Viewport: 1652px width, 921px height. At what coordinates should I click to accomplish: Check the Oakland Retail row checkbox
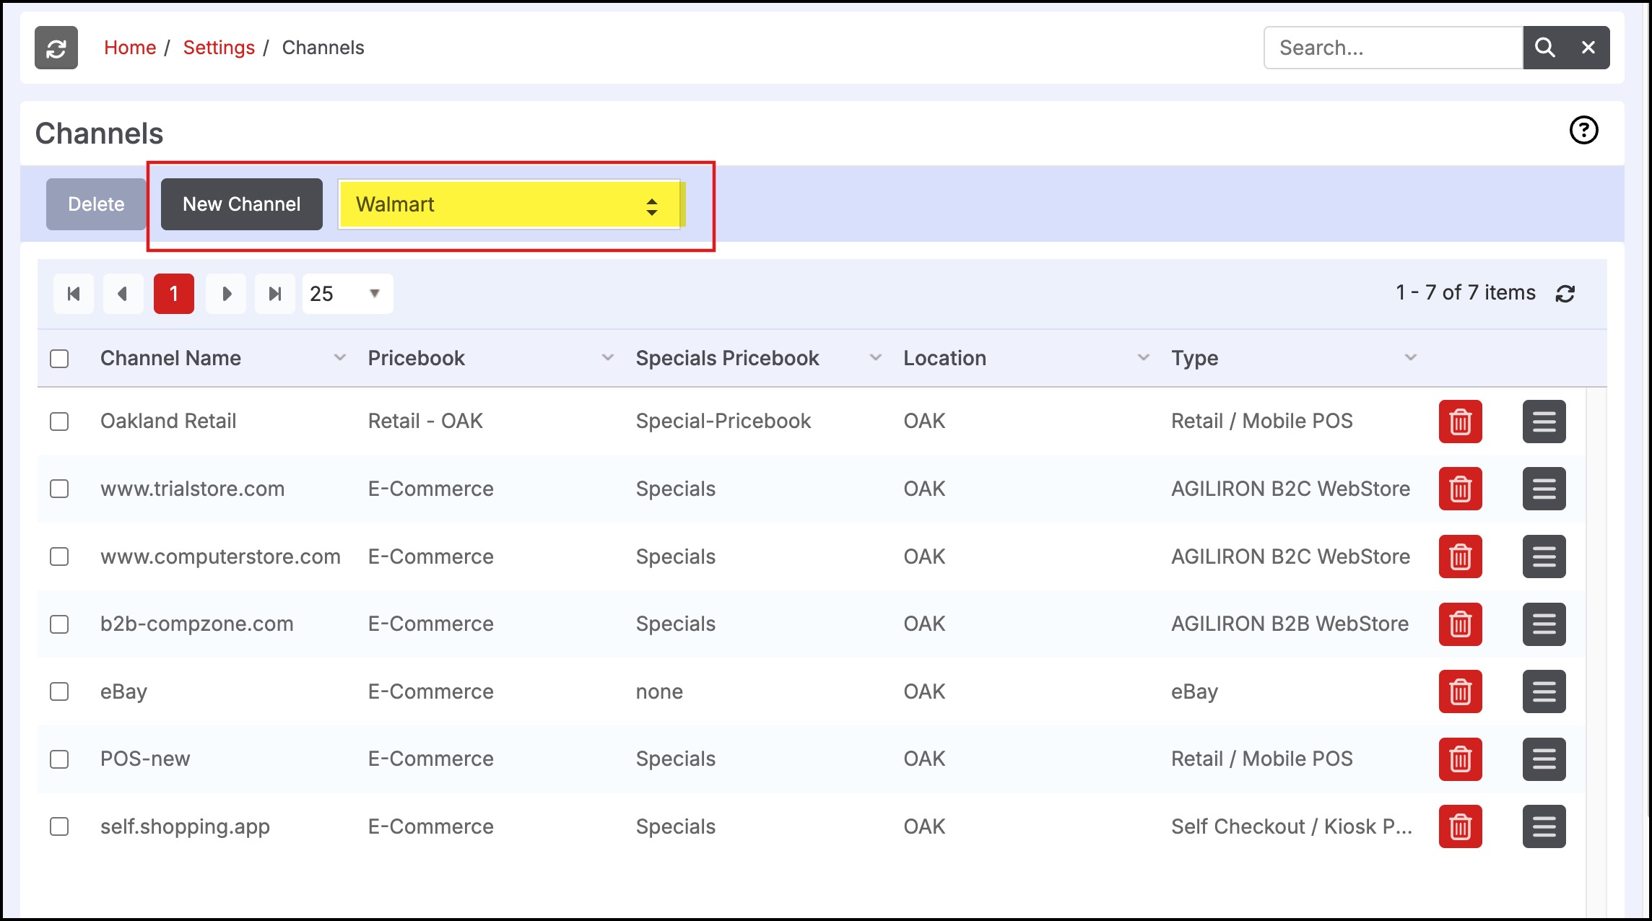coord(59,422)
